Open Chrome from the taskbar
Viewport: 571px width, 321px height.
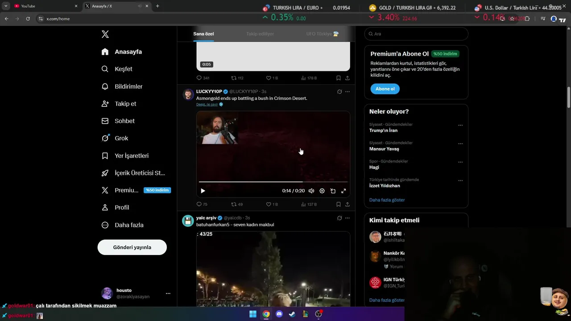pyautogui.click(x=266, y=314)
